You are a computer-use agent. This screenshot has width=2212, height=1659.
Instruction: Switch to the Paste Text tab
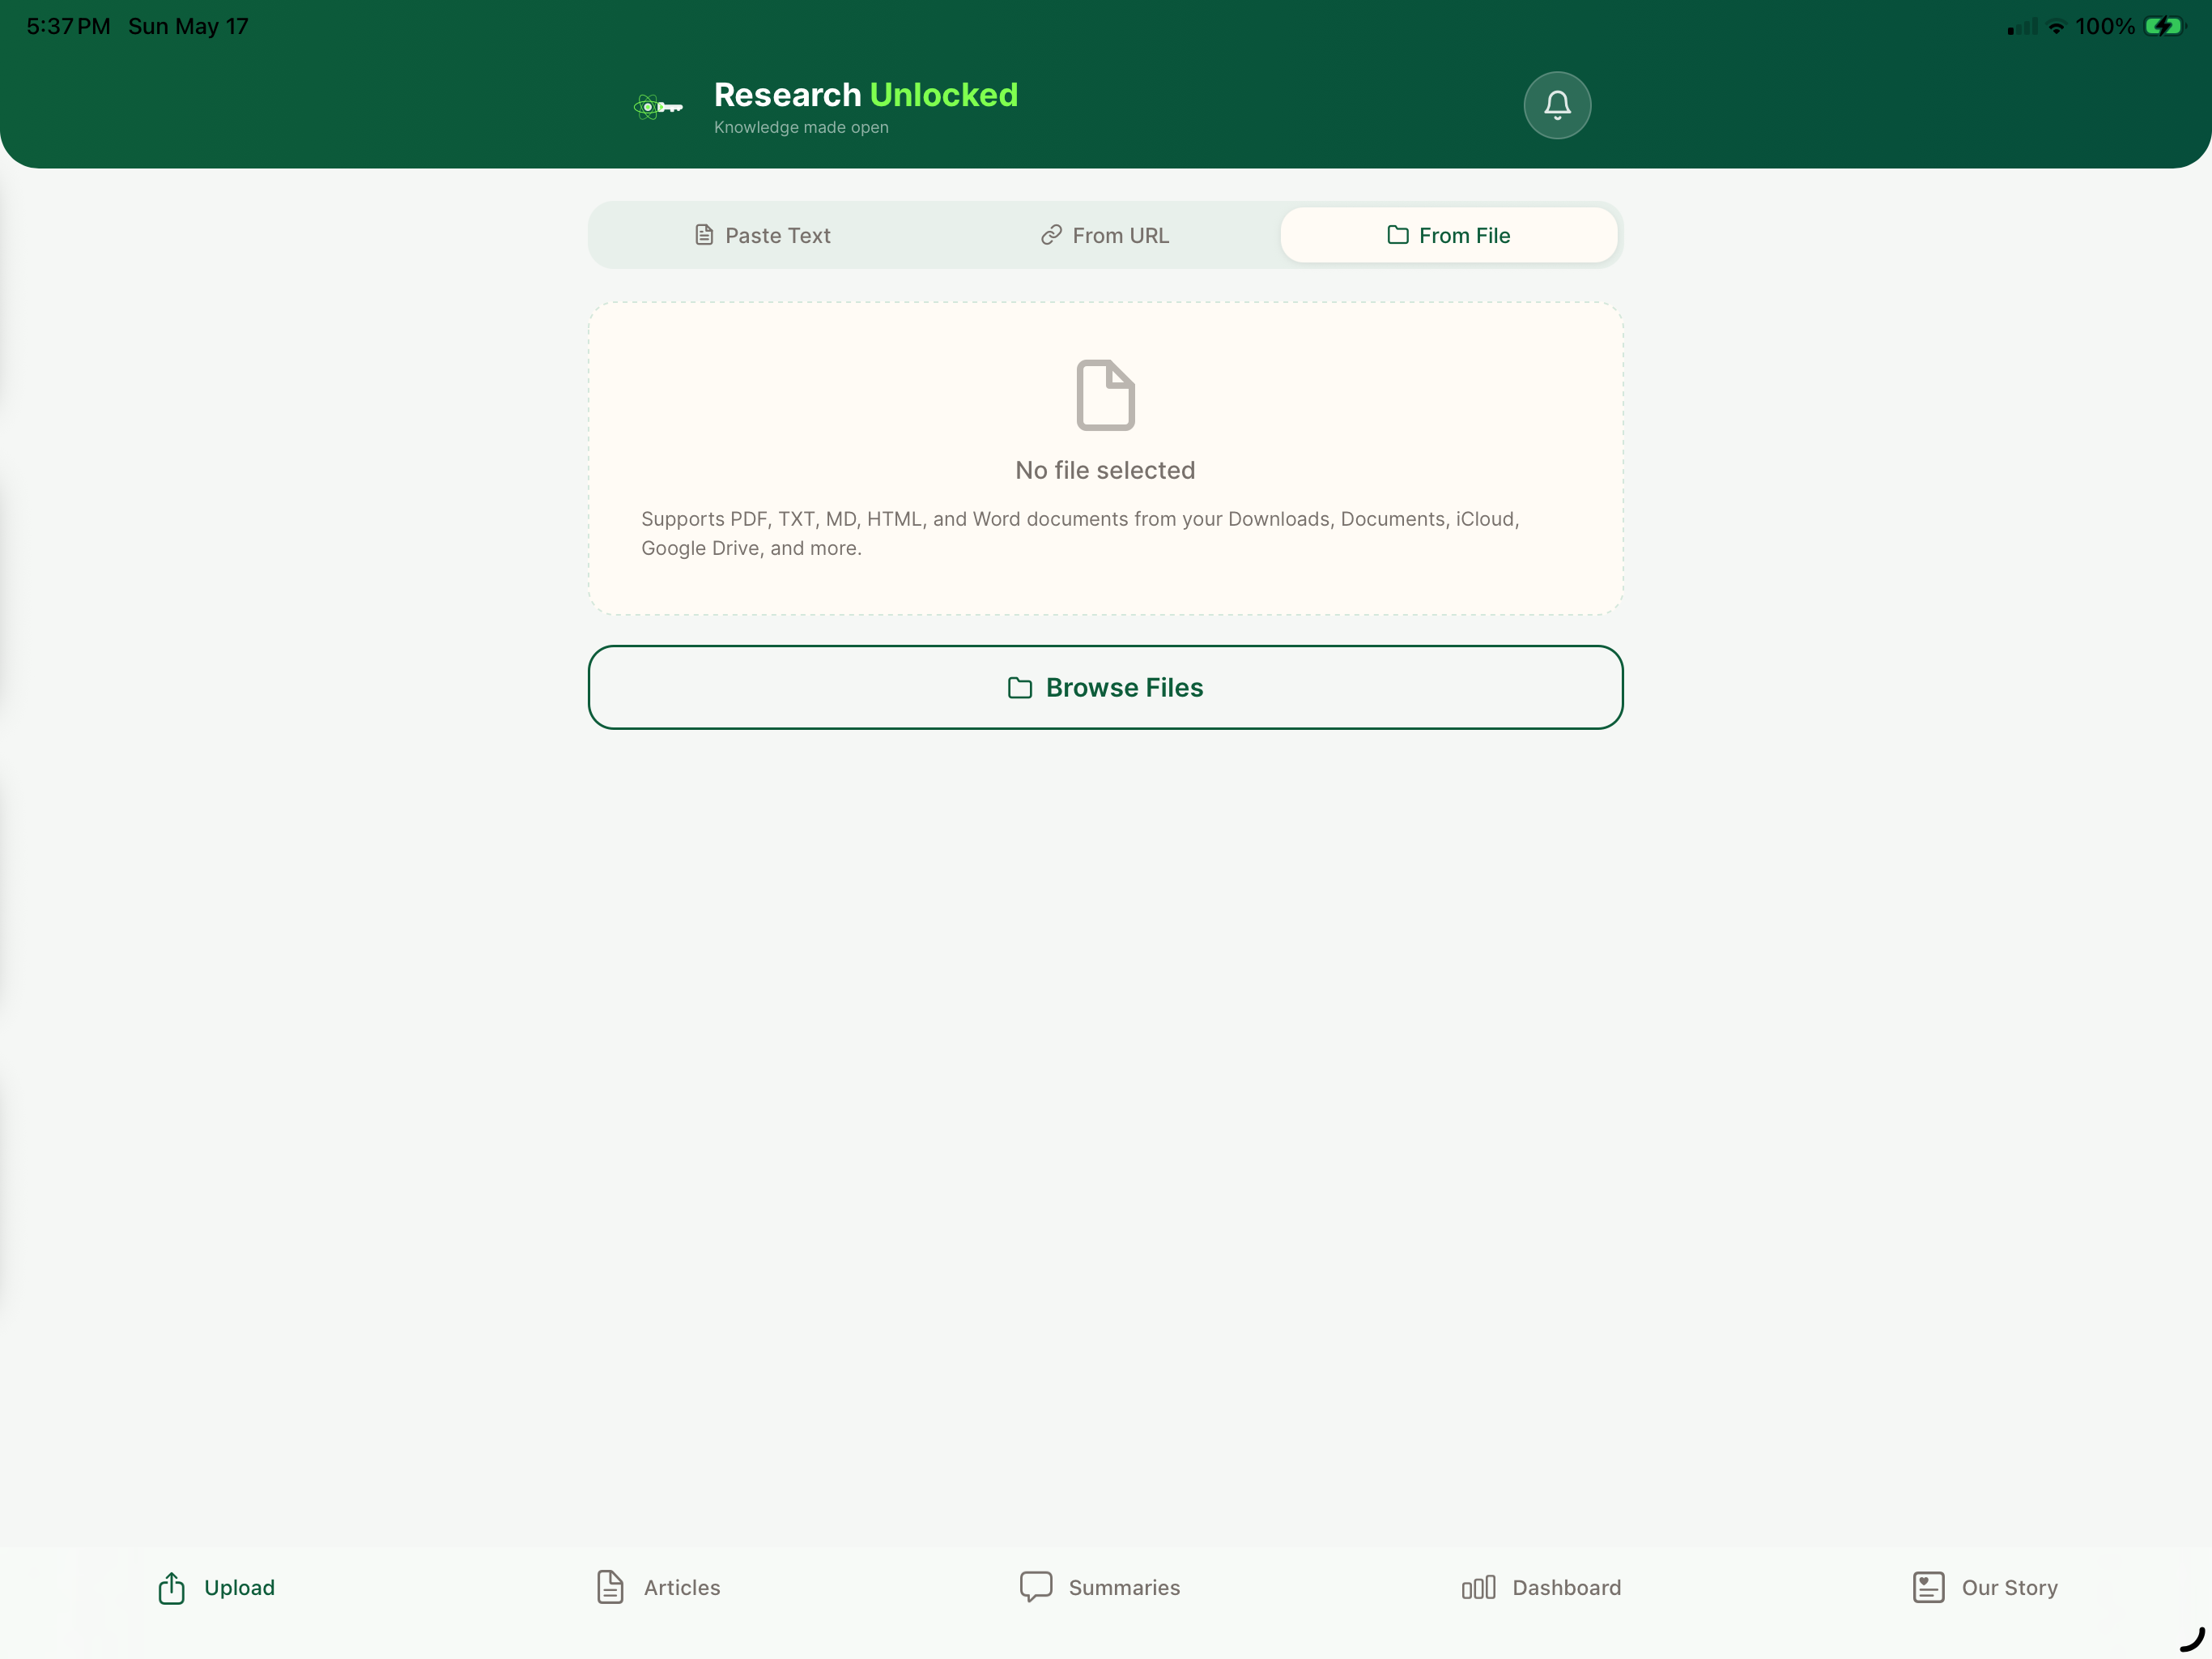tap(762, 235)
